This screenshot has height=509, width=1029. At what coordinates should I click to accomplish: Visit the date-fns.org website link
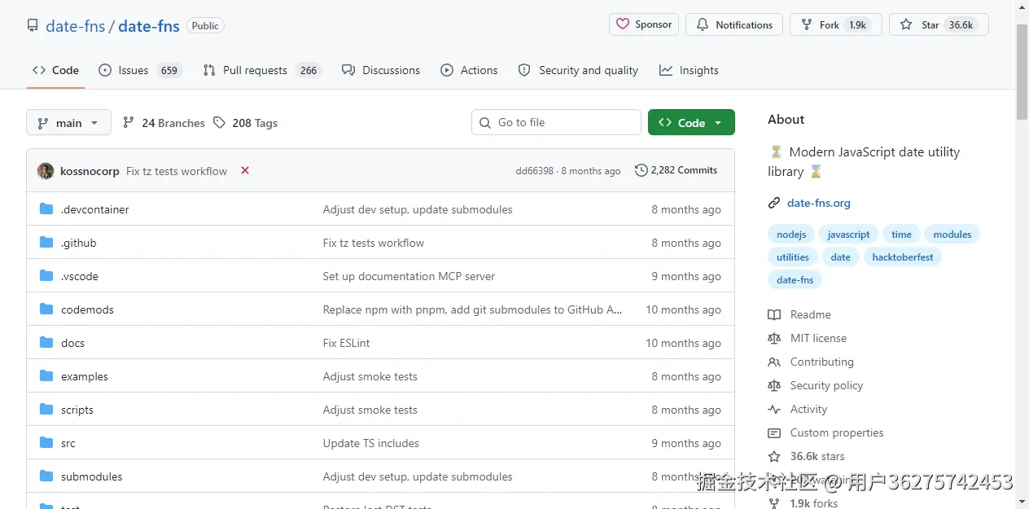coord(819,203)
